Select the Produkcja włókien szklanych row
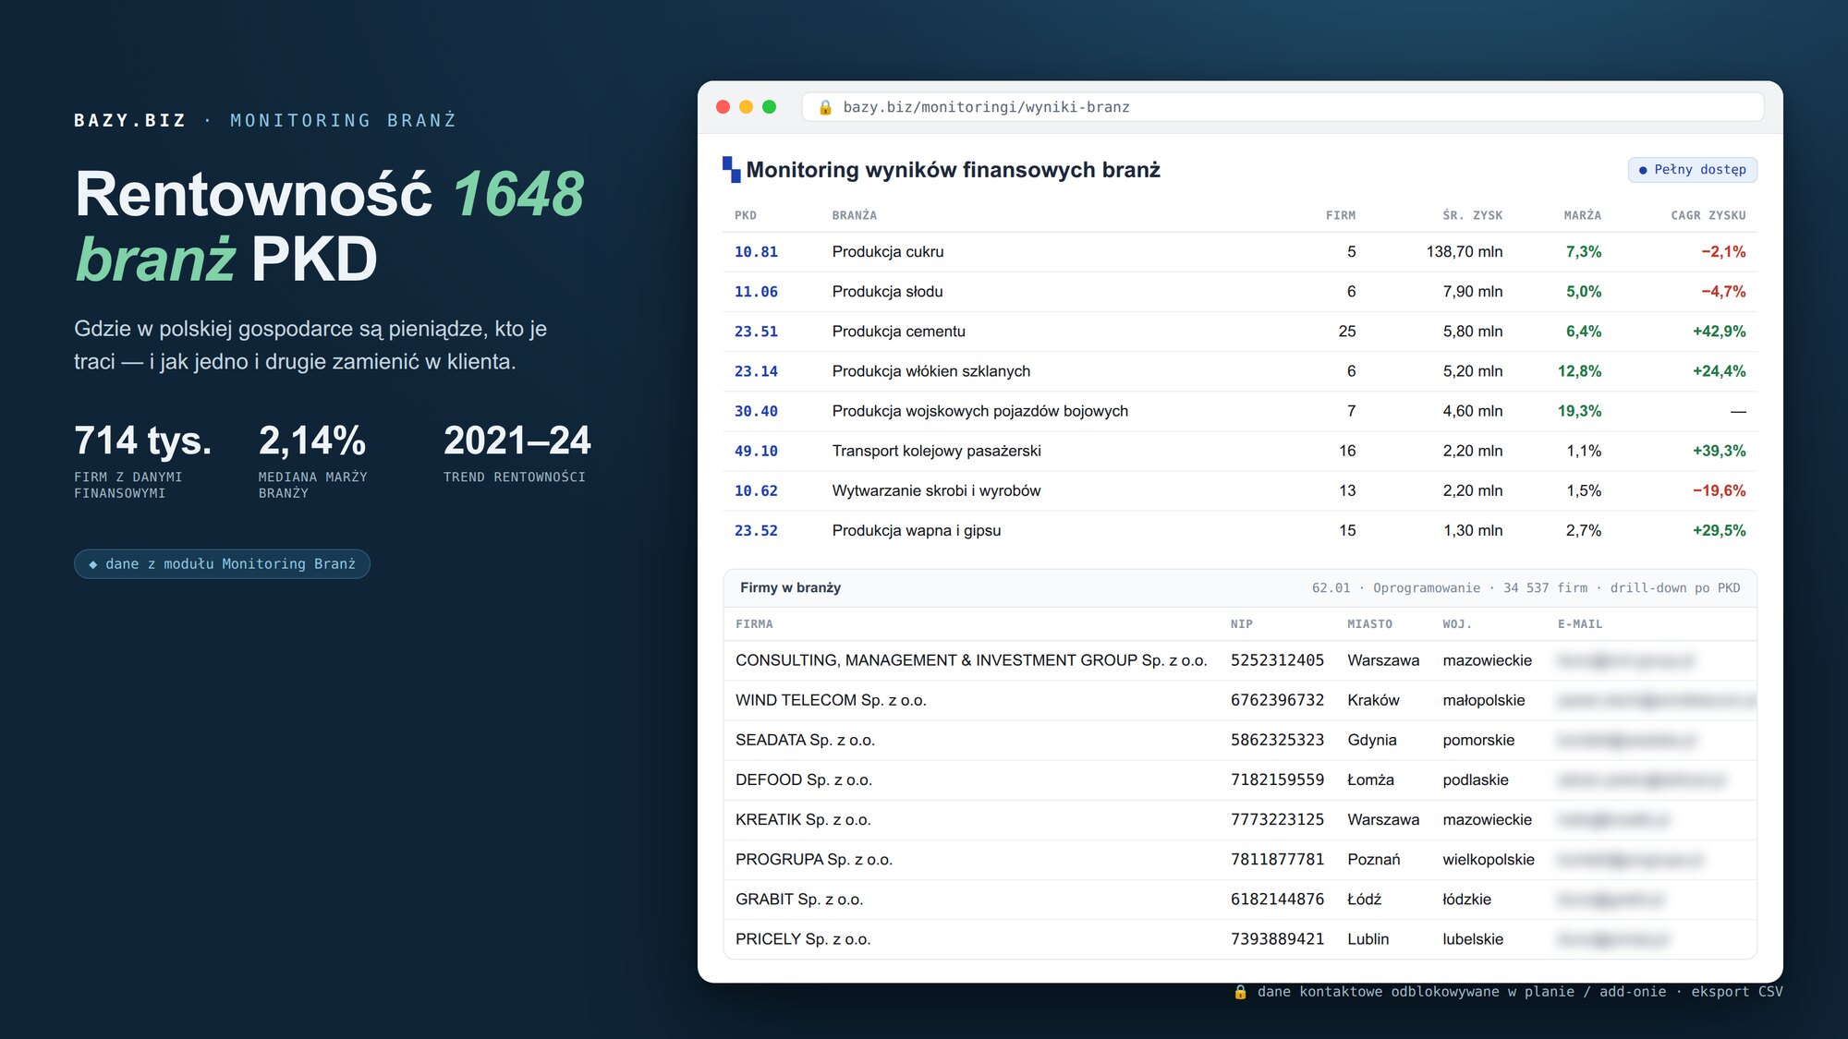1848x1039 pixels. (1239, 371)
